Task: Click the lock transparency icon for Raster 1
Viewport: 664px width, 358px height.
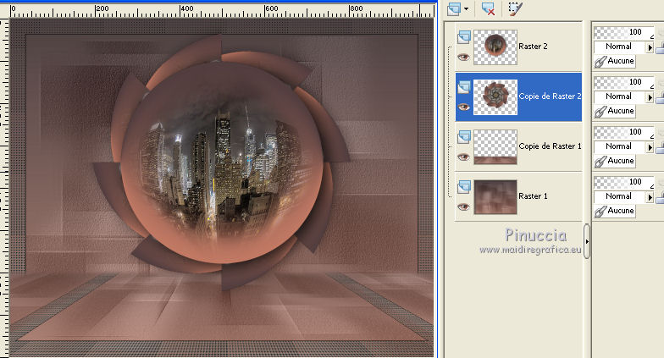Action: pyautogui.click(x=660, y=198)
